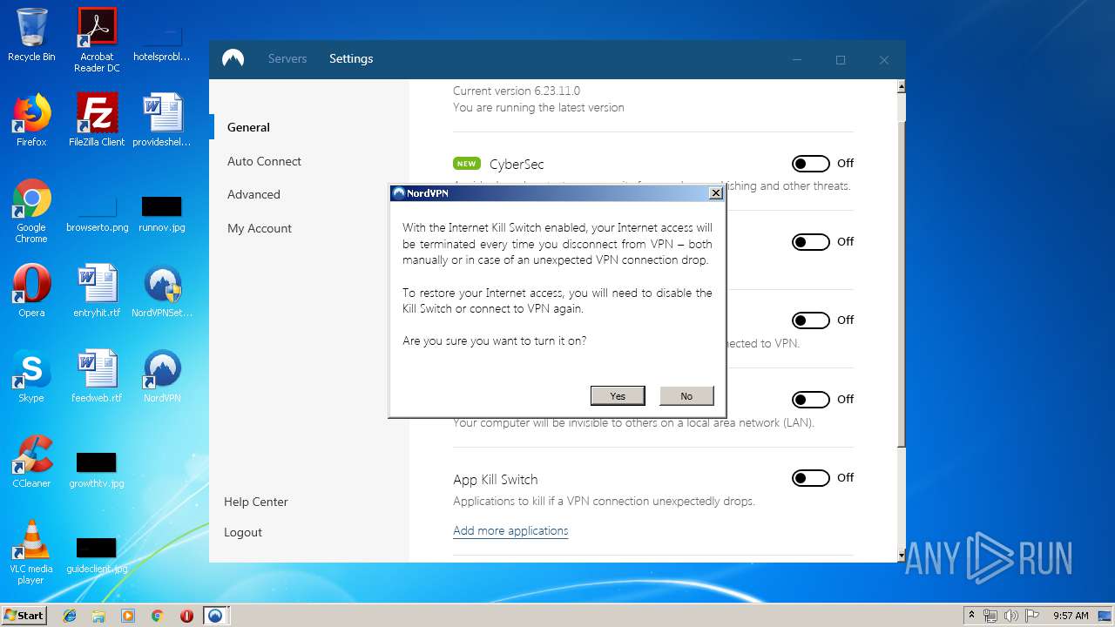This screenshot has height=627, width=1115.
Task: Select the hotelsprobl... file icon
Action: (162, 44)
